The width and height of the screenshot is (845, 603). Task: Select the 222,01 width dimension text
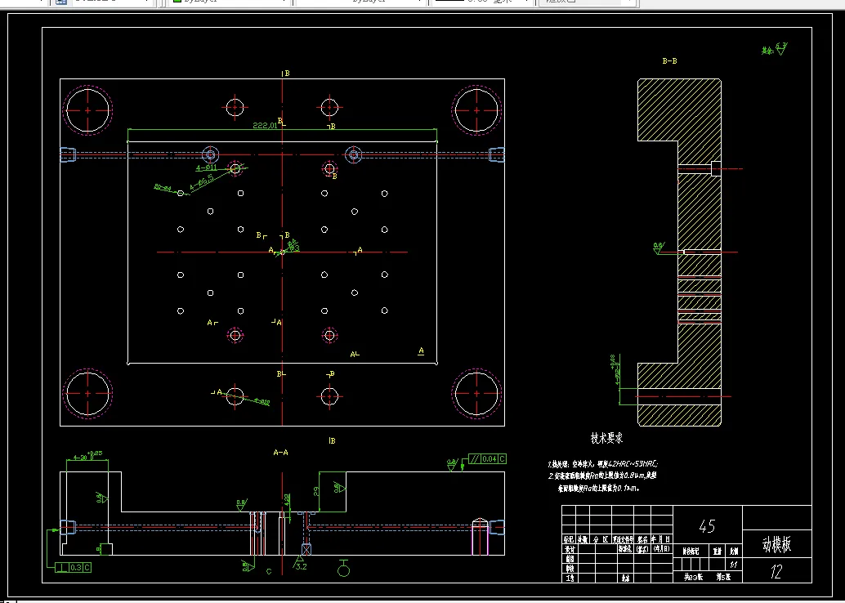265,125
